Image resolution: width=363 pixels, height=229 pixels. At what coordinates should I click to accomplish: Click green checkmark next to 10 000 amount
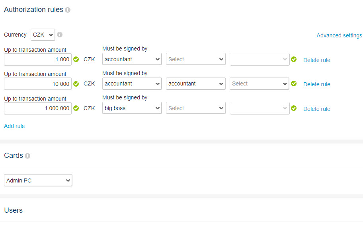(76, 84)
